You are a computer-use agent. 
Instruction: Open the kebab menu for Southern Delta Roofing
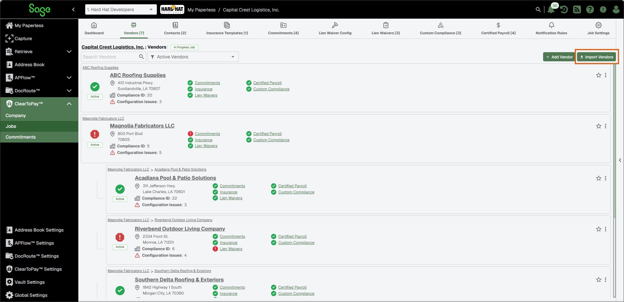(x=606, y=280)
